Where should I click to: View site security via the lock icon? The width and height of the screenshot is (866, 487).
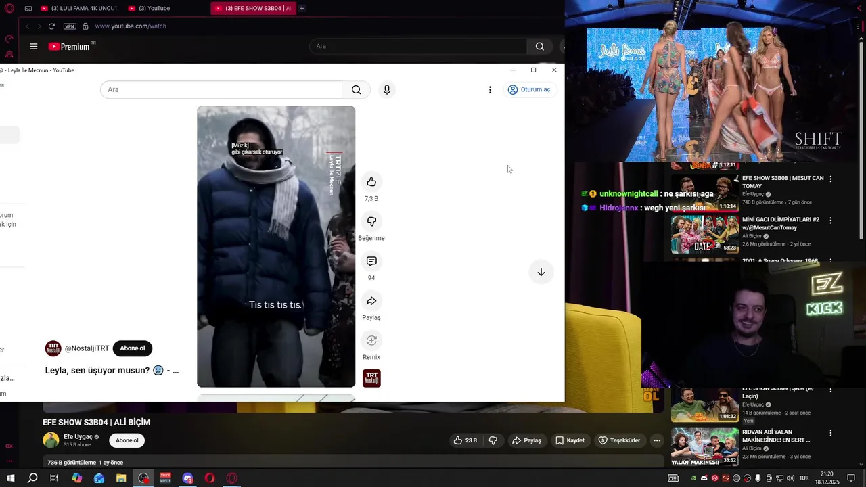pos(85,26)
